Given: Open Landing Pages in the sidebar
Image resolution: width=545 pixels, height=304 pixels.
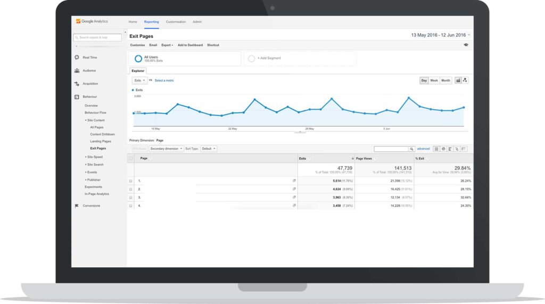Looking at the screenshot, I should click(x=101, y=141).
